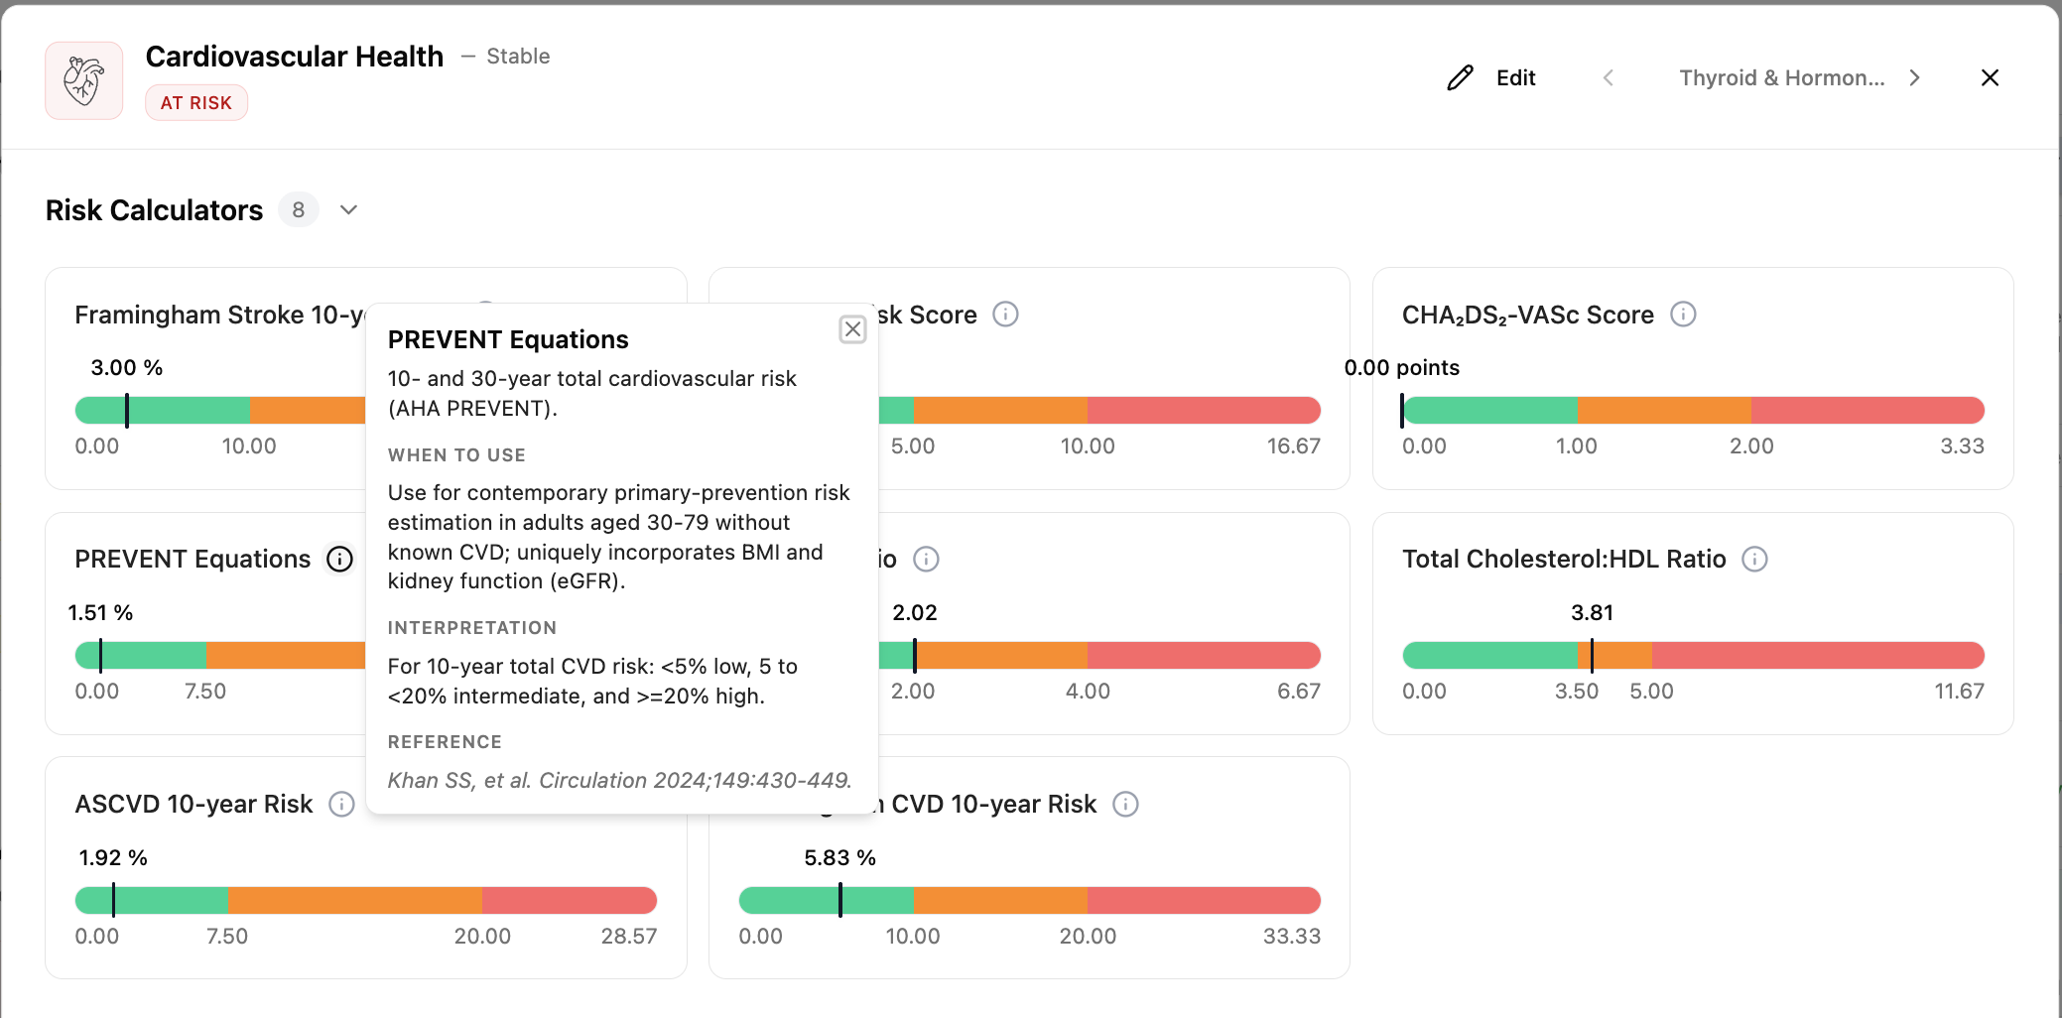Screen dimensions: 2062x1018
Task: Collapse the Risk Calculators section
Action: [x=348, y=210]
